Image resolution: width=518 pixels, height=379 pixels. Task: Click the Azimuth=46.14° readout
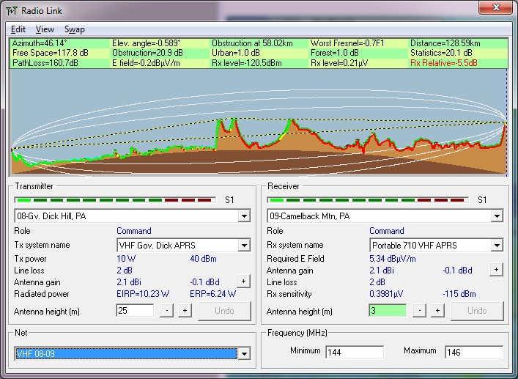coord(40,43)
